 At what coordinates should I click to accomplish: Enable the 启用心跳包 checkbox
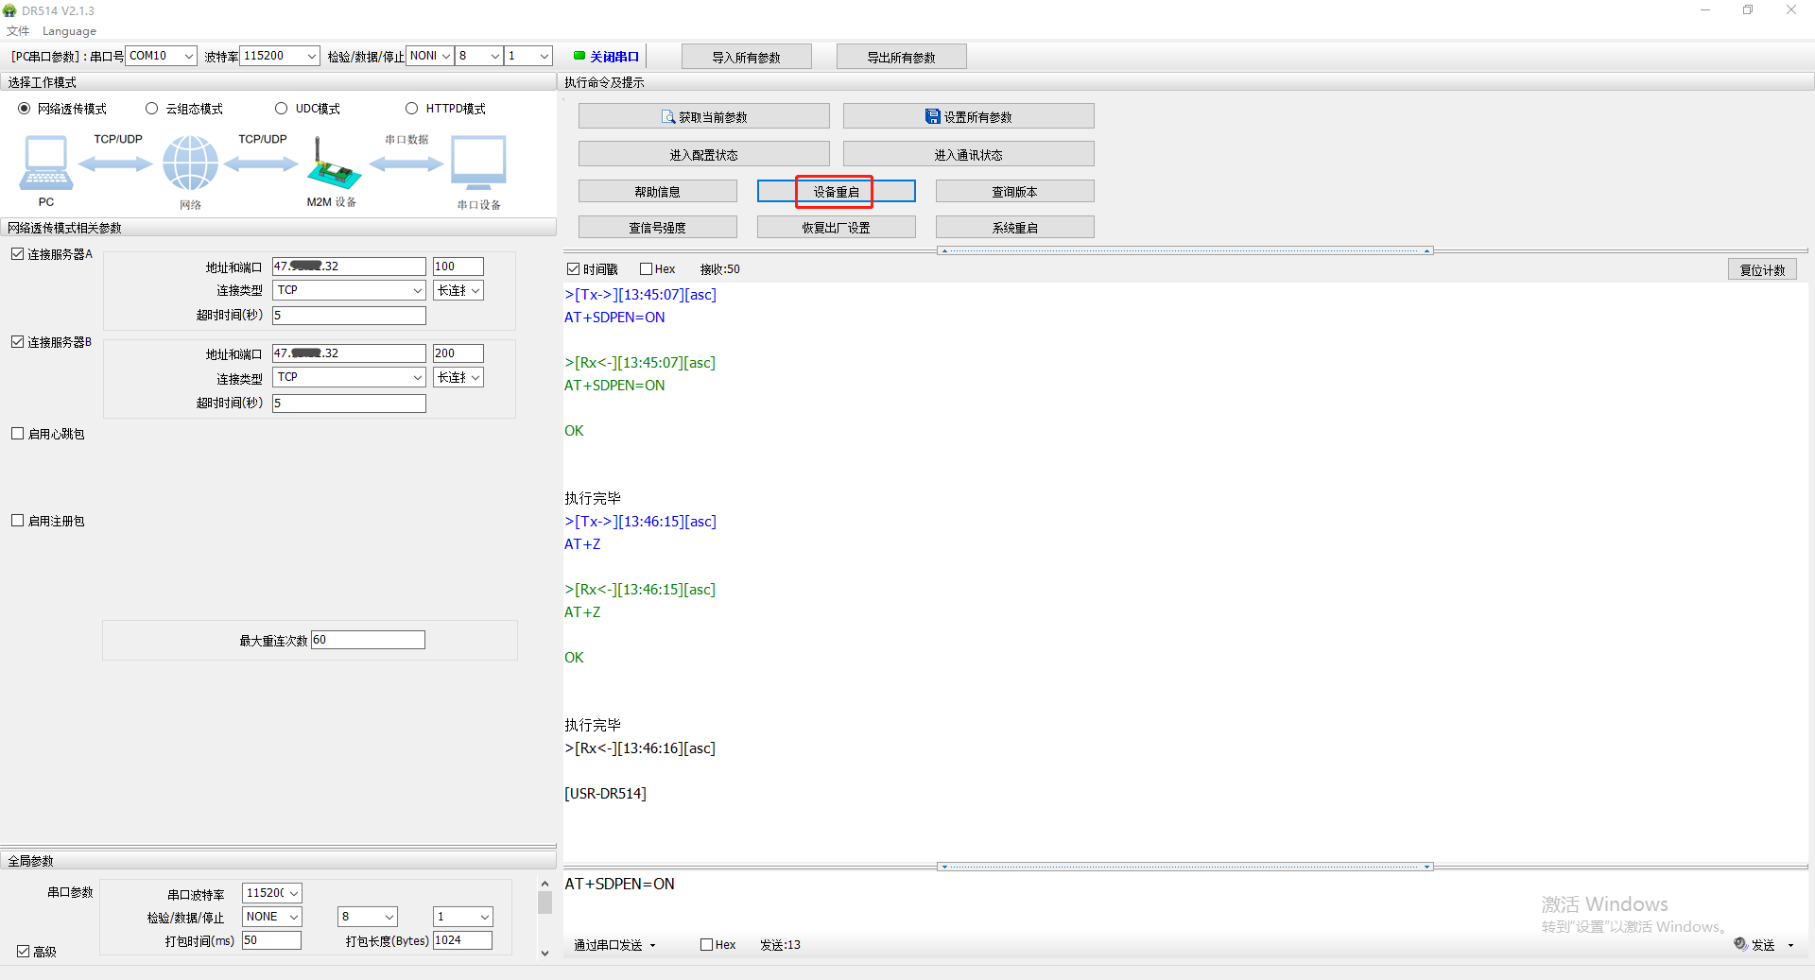18,434
